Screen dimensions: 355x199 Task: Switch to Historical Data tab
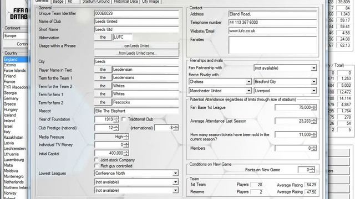[126, 2]
